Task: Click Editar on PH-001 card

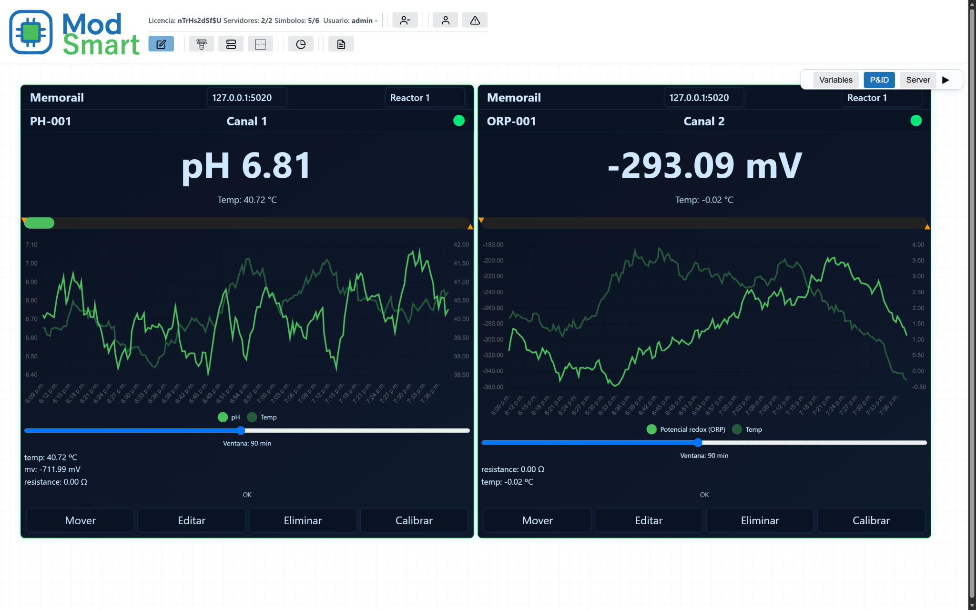Action: point(192,520)
